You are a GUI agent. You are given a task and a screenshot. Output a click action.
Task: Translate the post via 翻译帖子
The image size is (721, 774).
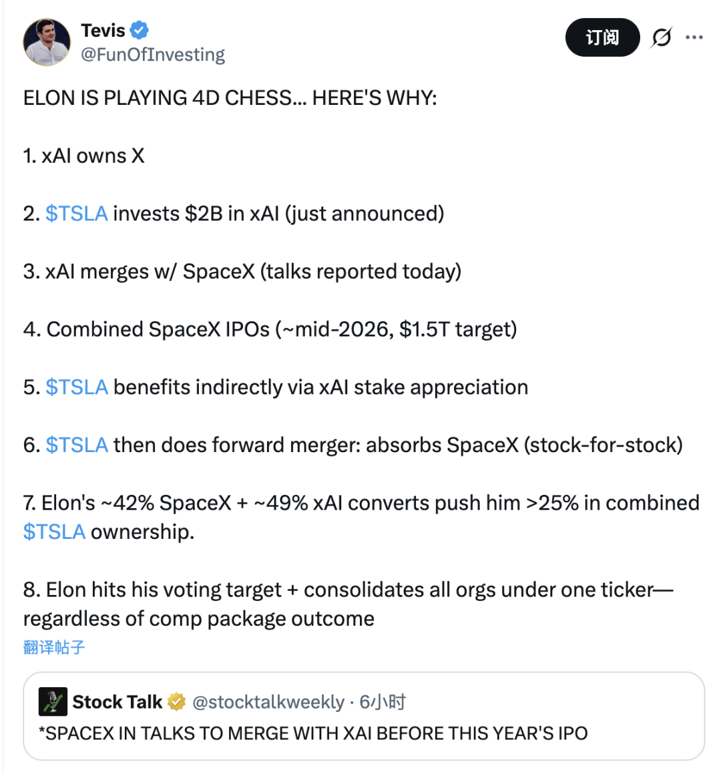click(x=54, y=647)
